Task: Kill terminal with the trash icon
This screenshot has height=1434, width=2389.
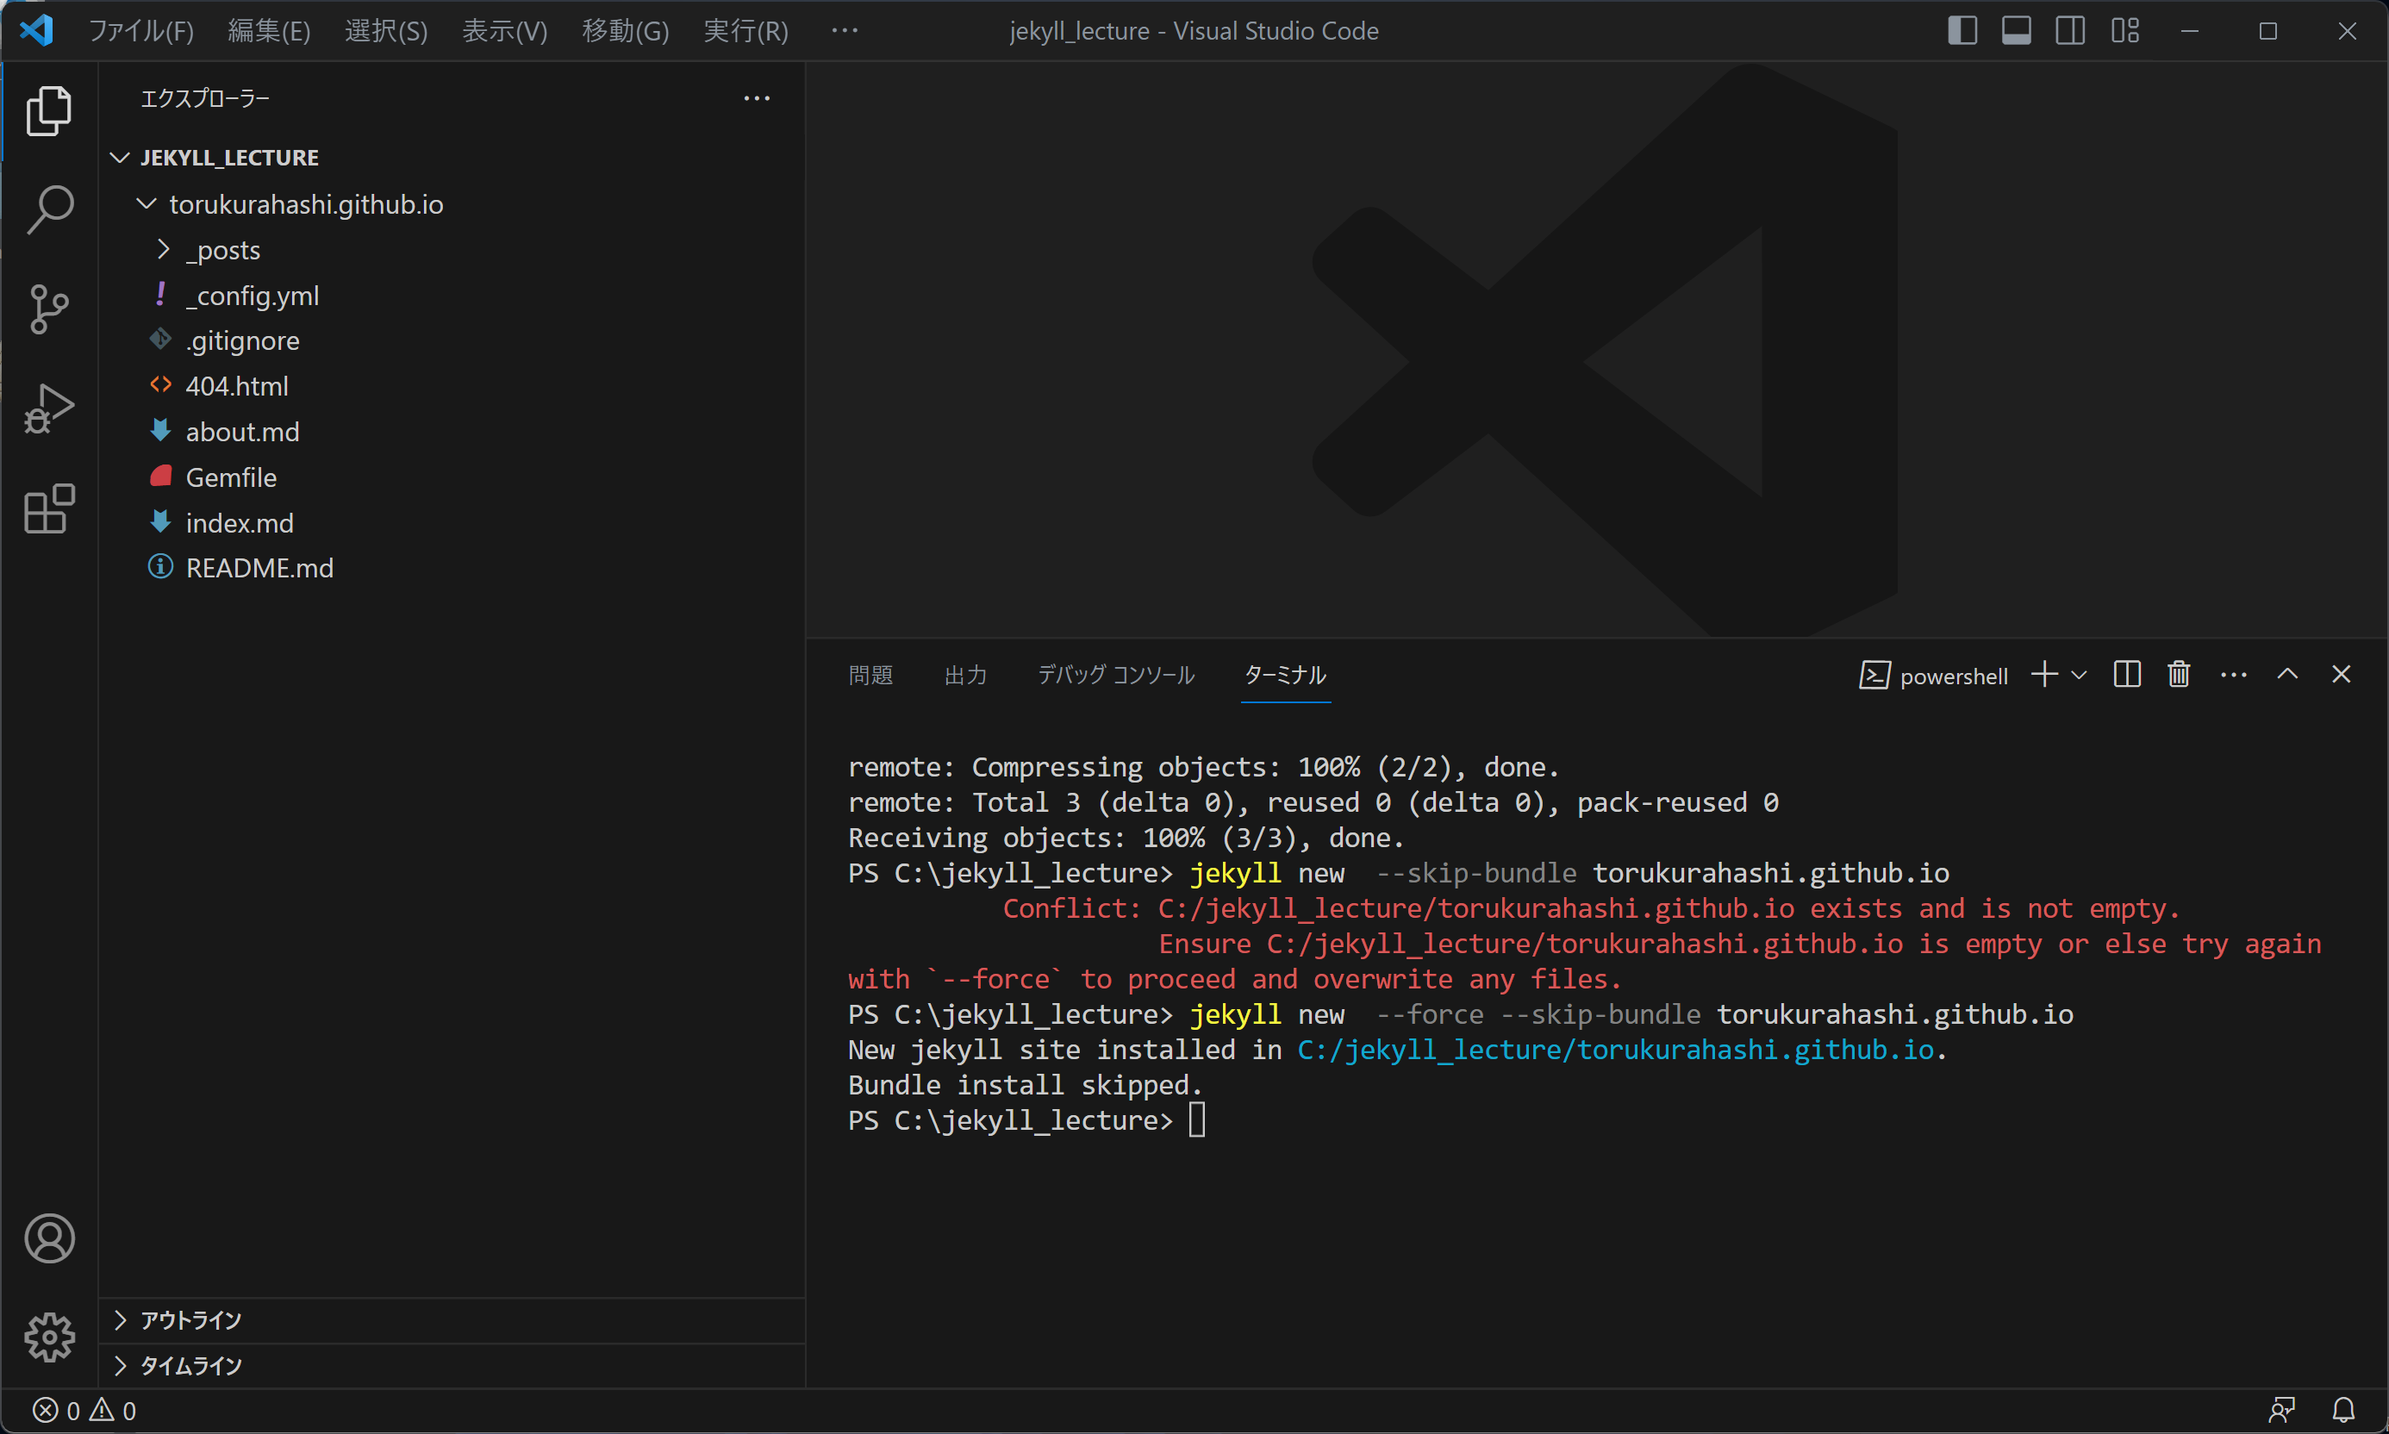Action: coord(2179,675)
